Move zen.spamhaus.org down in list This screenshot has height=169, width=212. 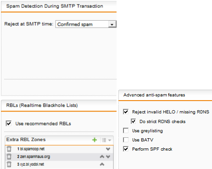tap(108, 157)
